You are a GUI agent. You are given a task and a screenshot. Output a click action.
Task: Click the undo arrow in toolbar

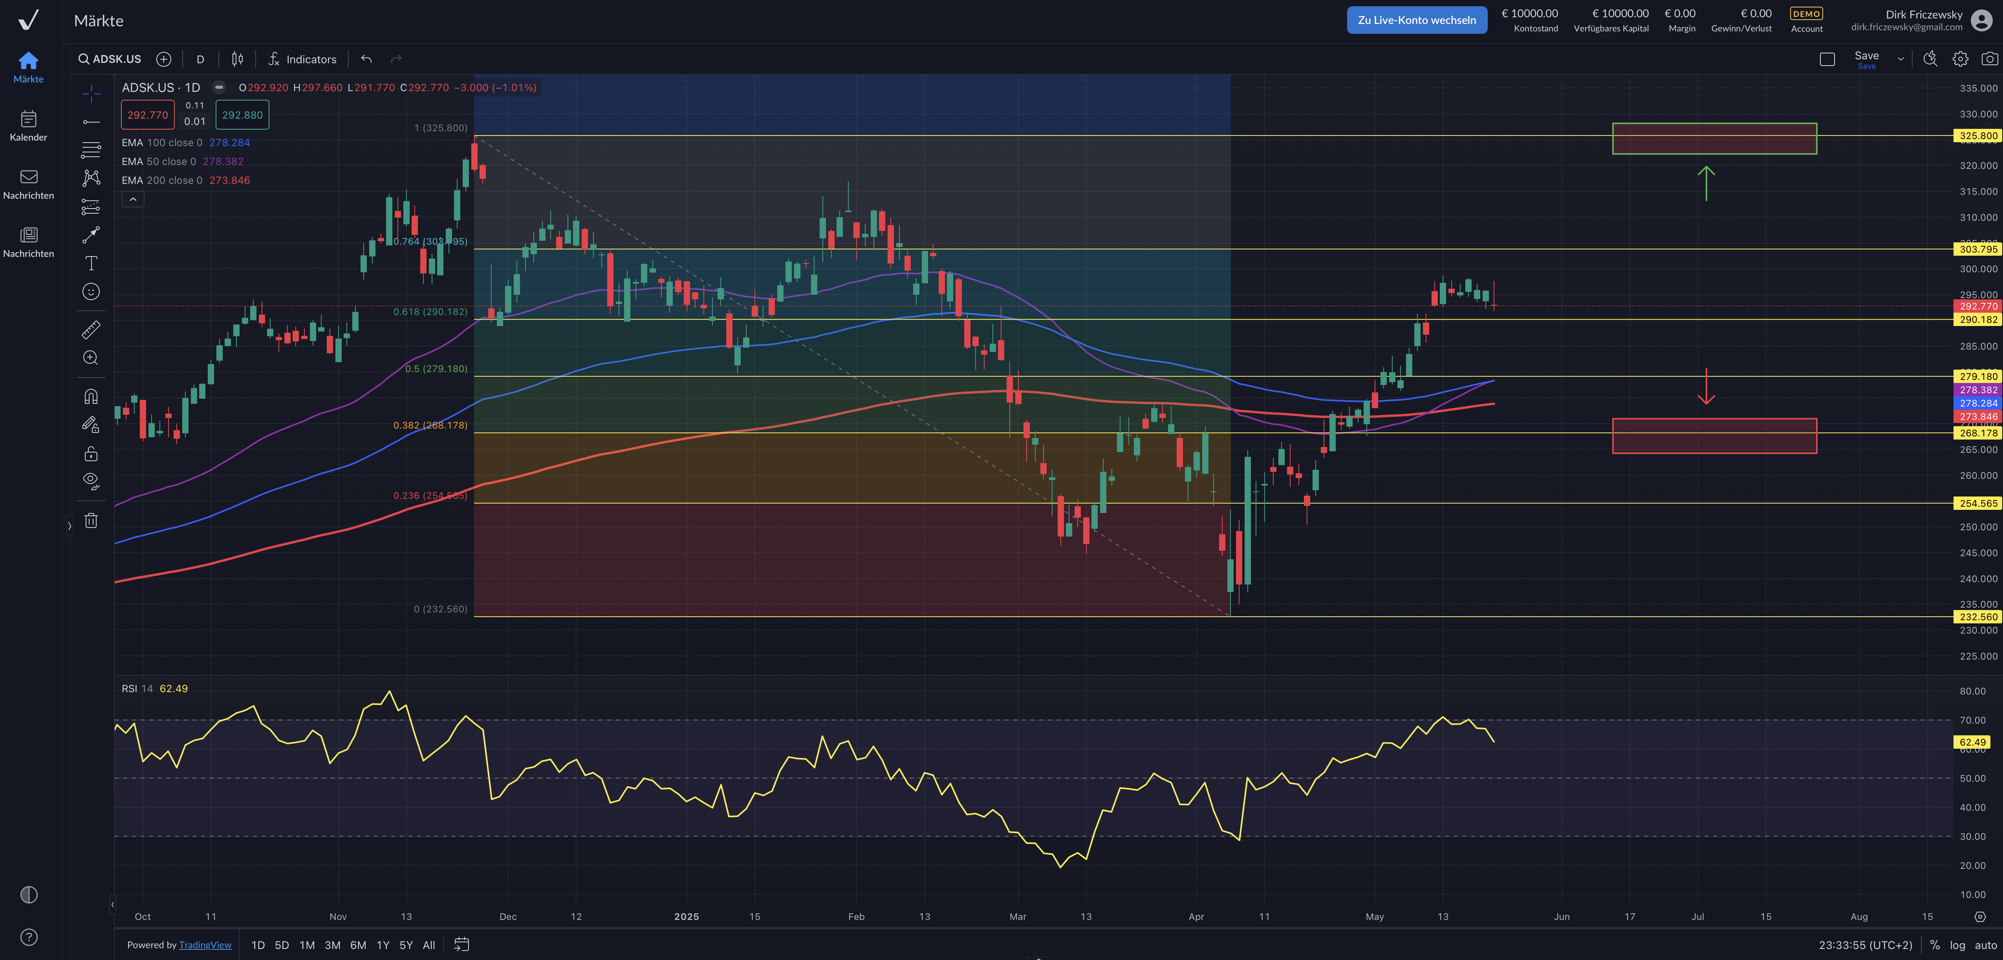(x=366, y=59)
